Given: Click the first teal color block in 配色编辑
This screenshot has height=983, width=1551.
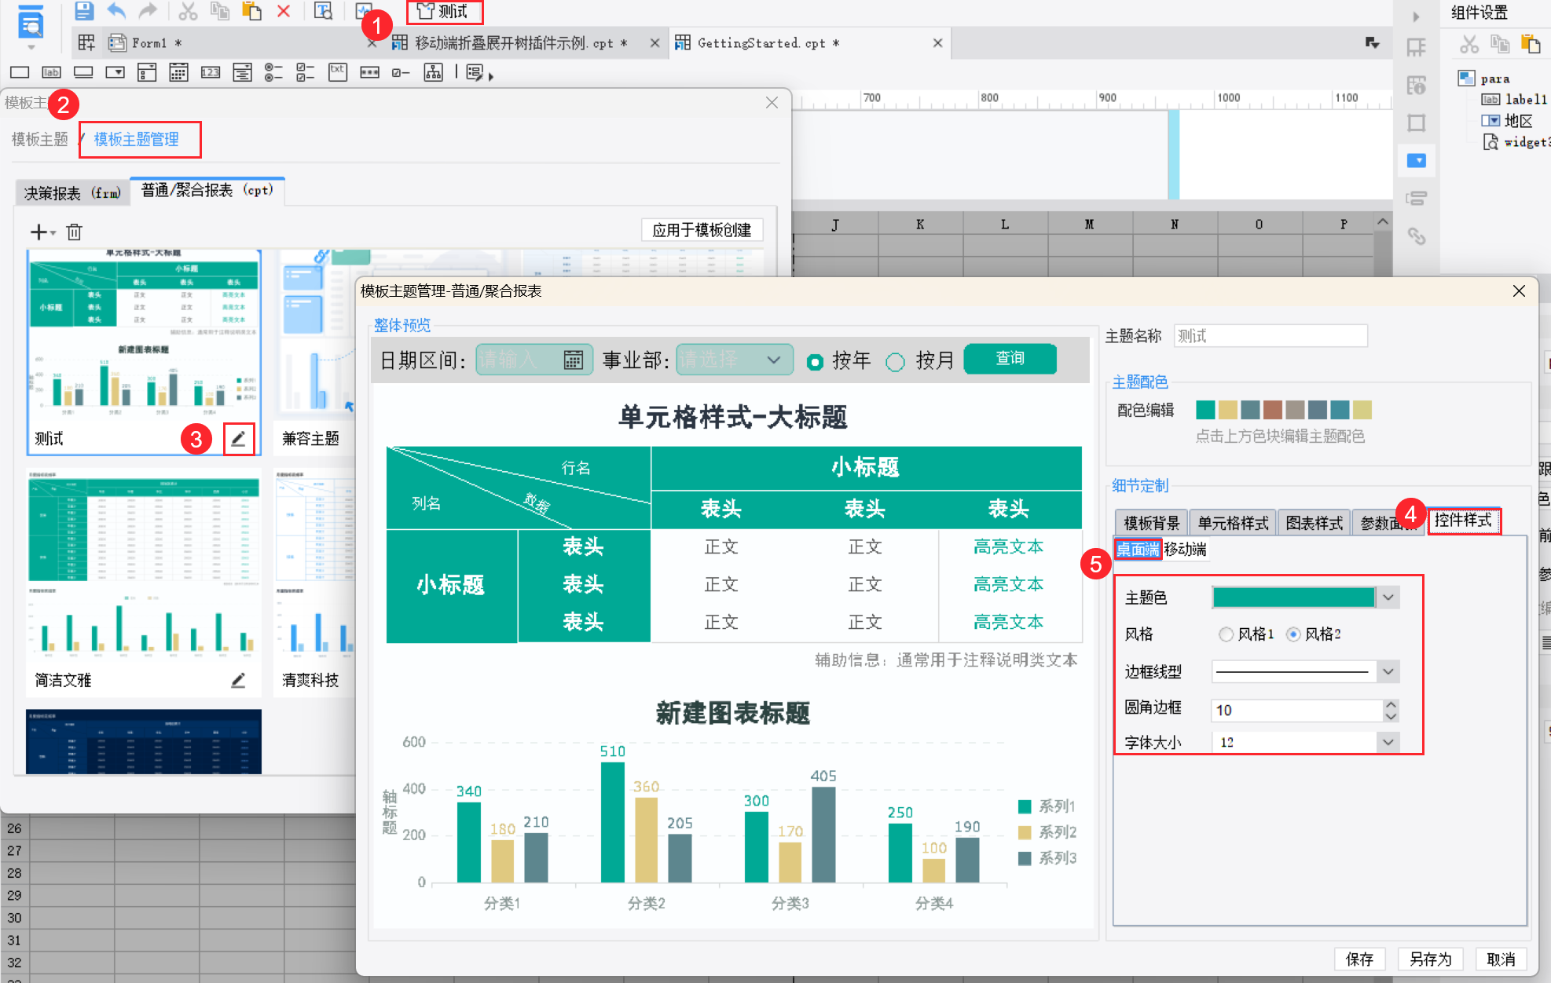Looking at the screenshot, I should (x=1205, y=410).
